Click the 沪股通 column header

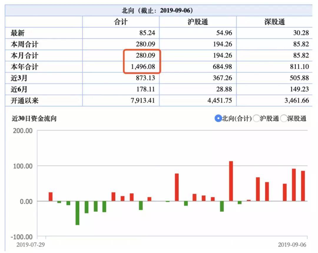click(x=198, y=22)
